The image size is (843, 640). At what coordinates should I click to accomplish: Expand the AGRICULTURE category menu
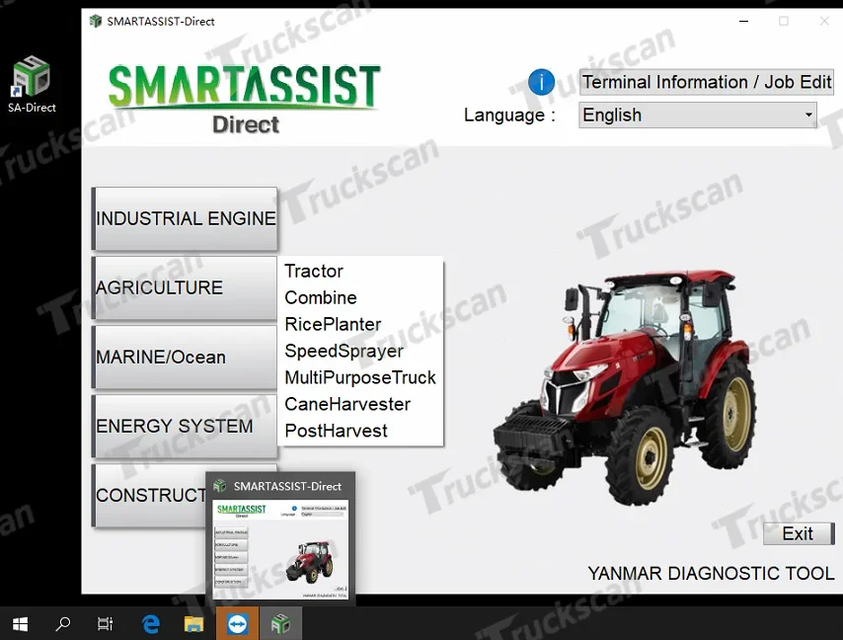[184, 287]
